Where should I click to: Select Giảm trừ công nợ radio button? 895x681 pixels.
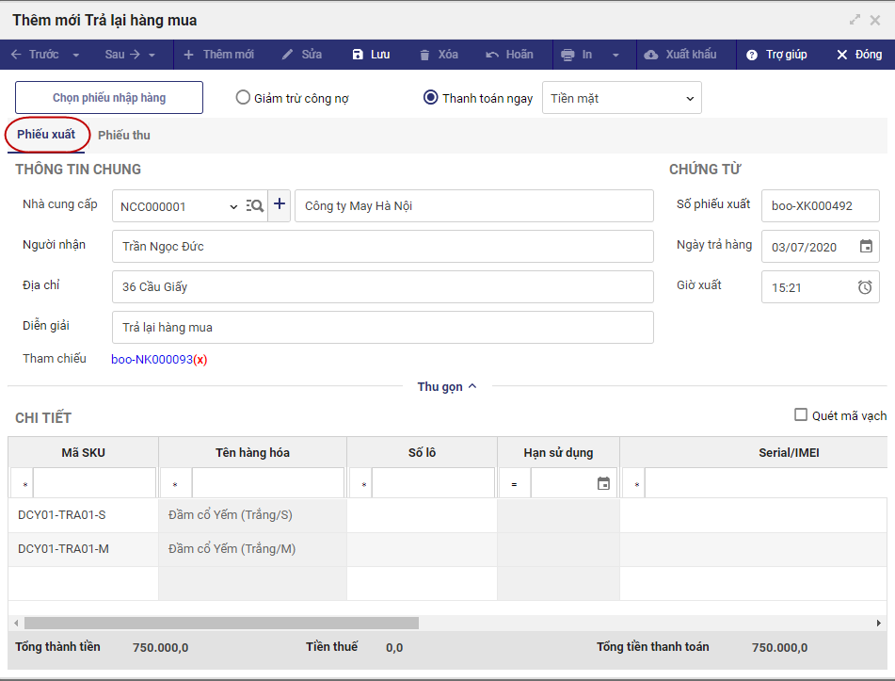coord(244,98)
